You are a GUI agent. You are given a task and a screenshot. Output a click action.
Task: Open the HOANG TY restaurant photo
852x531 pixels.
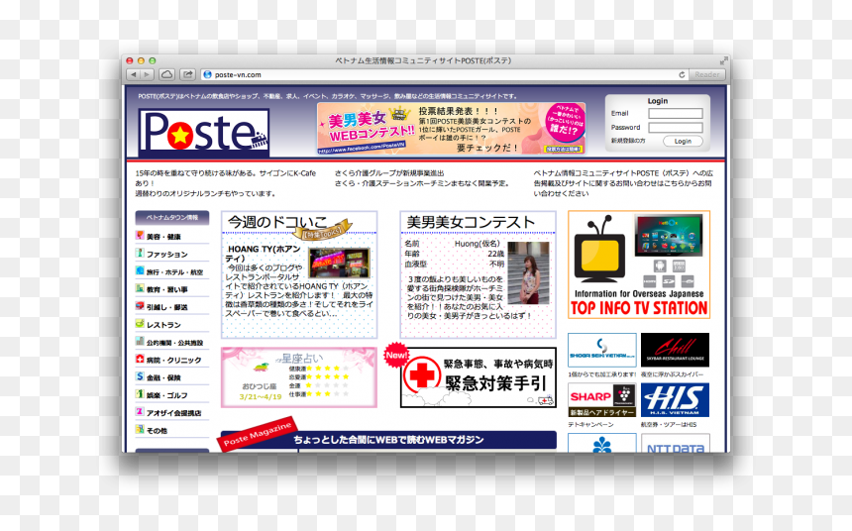340,264
